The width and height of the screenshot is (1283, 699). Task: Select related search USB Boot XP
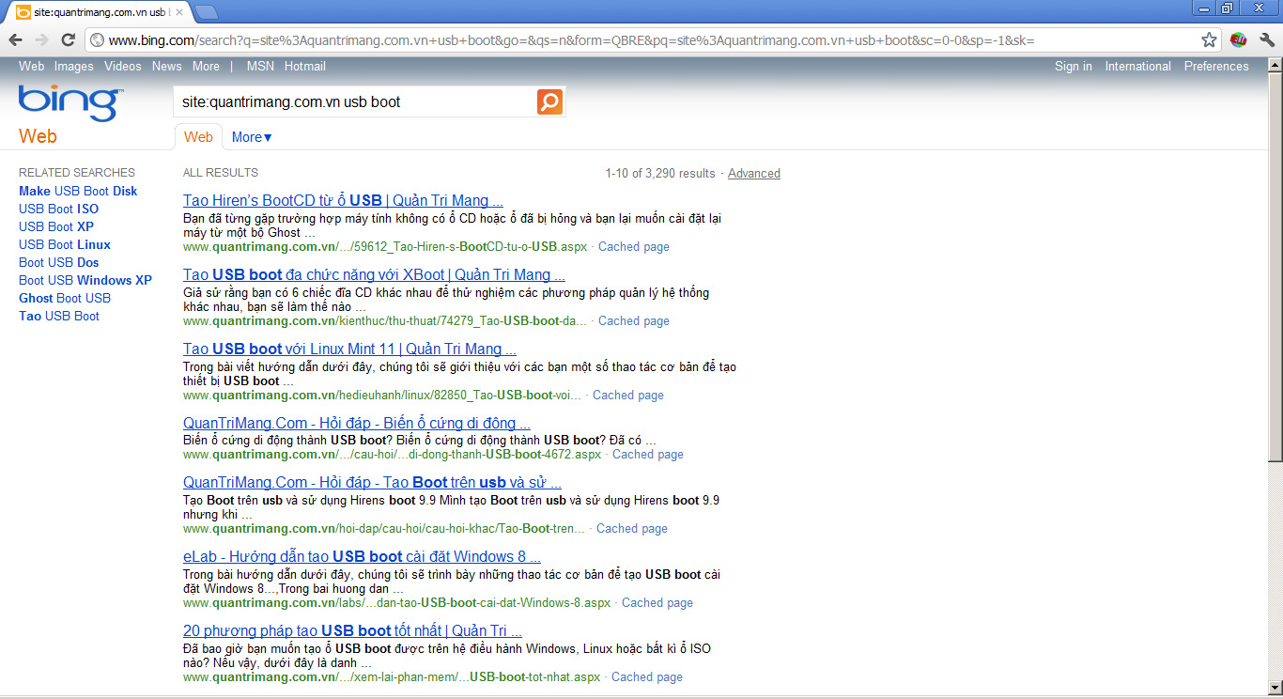pos(55,226)
